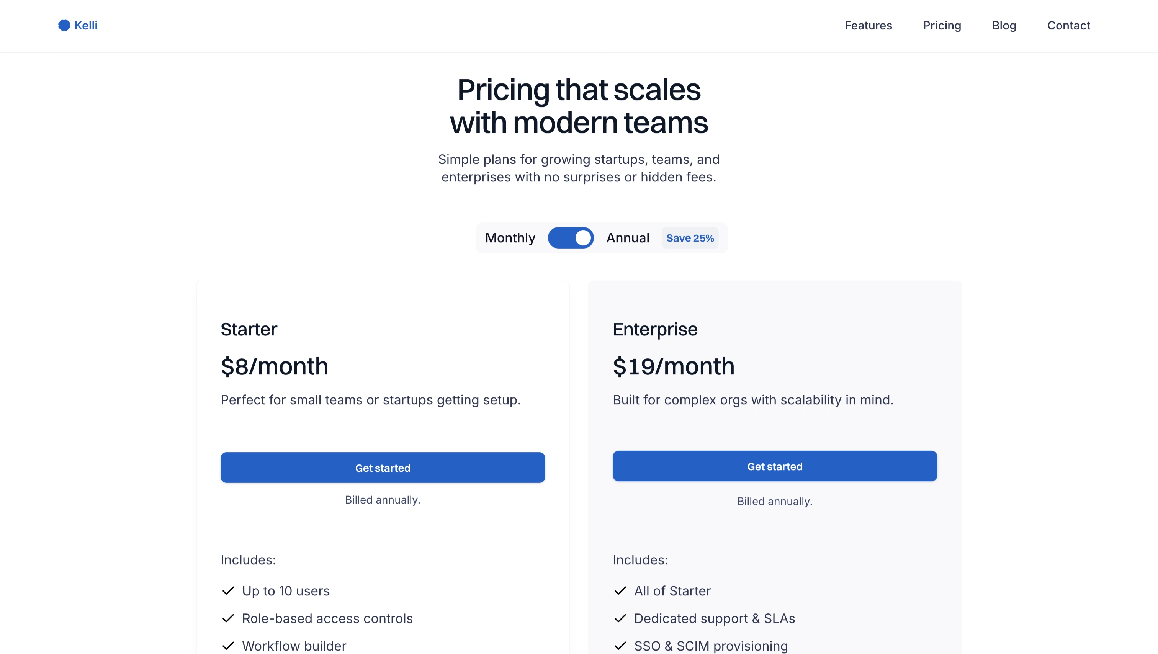This screenshot has width=1158, height=654.
Task: Click the Starter plan title
Action: point(249,329)
